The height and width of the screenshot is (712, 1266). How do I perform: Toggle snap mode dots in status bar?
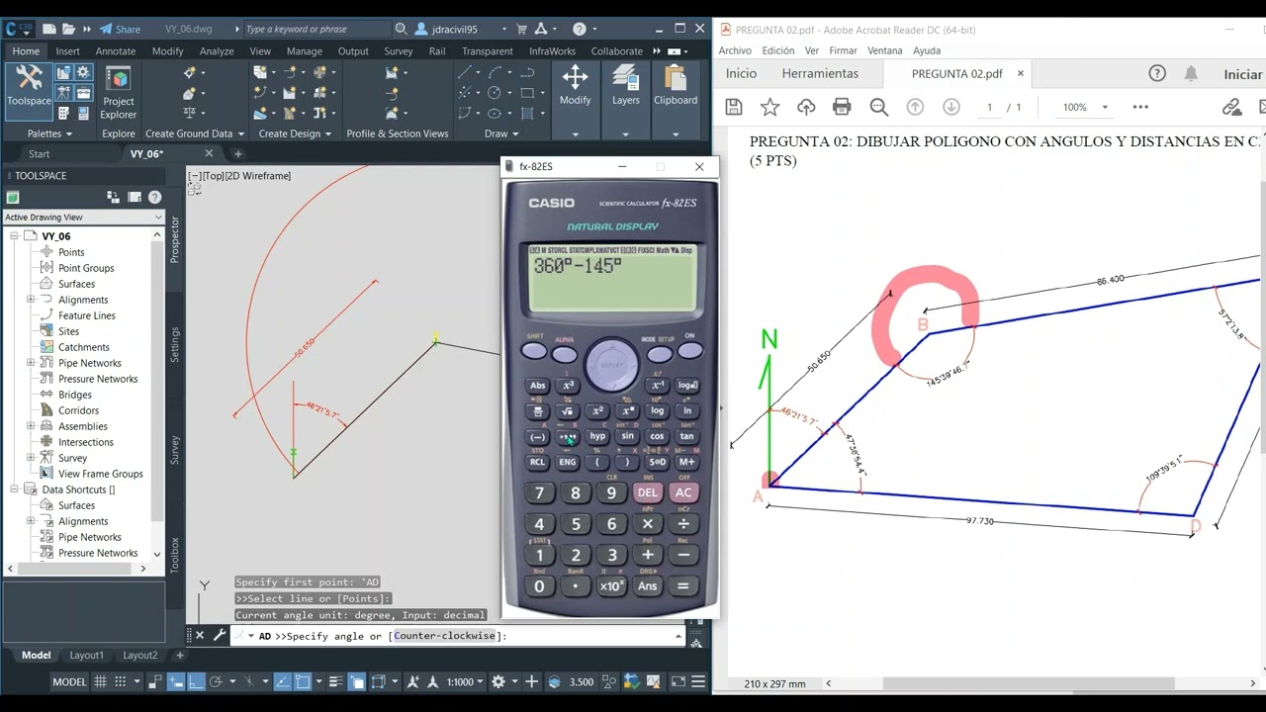(123, 681)
